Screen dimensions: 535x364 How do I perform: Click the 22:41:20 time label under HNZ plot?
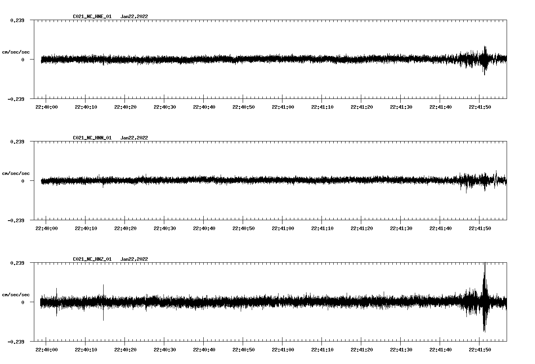pos(362,350)
